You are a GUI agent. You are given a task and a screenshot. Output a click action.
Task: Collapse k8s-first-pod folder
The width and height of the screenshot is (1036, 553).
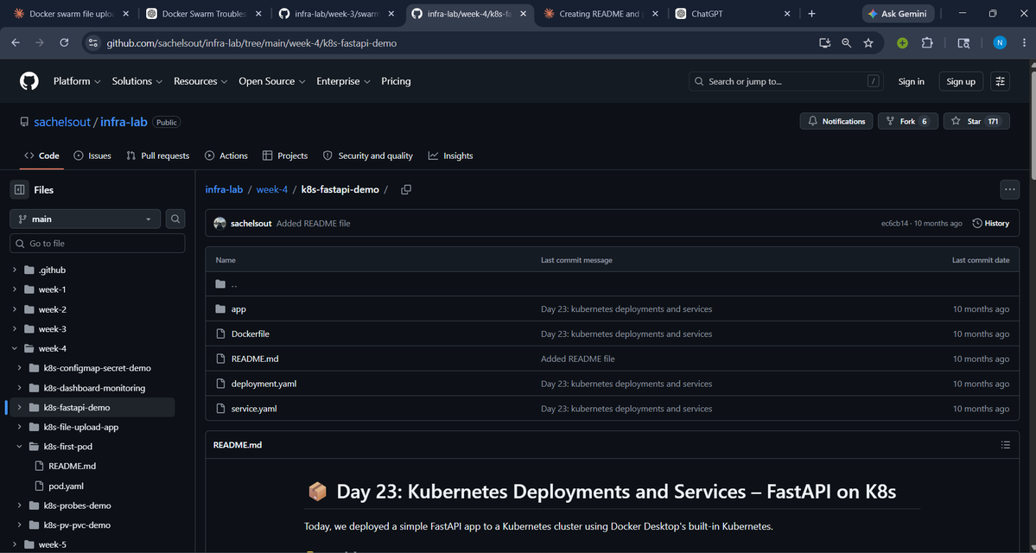(20, 447)
